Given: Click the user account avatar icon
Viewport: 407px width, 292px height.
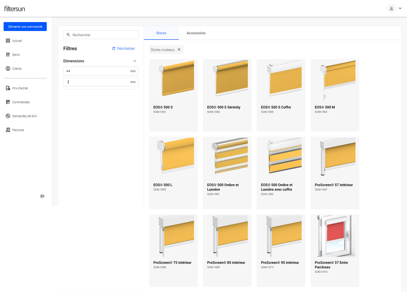Looking at the screenshot, I should [x=391, y=8].
